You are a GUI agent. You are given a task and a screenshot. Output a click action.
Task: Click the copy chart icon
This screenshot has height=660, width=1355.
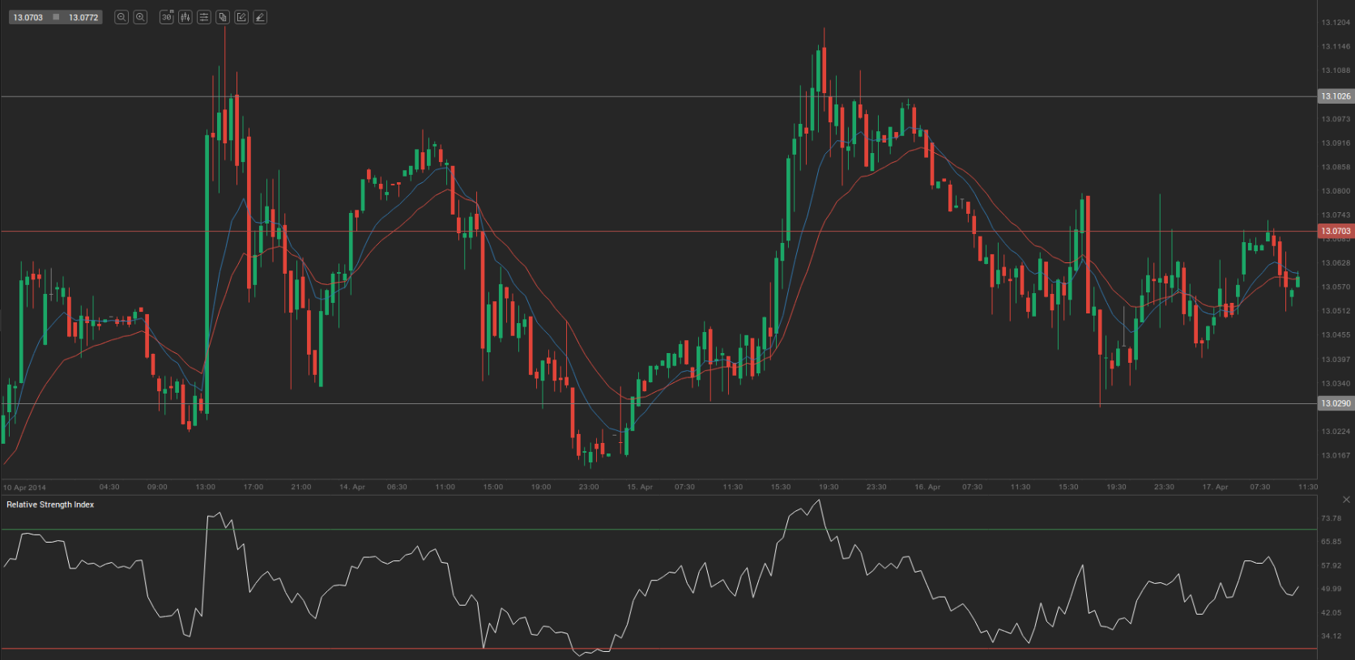223,17
